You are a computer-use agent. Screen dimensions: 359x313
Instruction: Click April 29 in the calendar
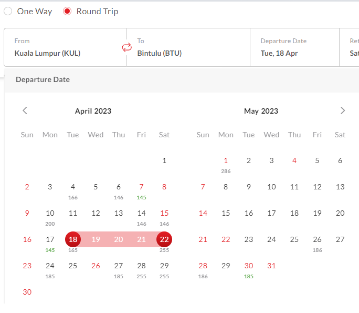point(164,268)
